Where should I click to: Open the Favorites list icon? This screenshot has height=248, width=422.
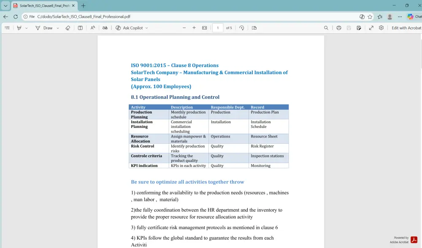pos(380,17)
